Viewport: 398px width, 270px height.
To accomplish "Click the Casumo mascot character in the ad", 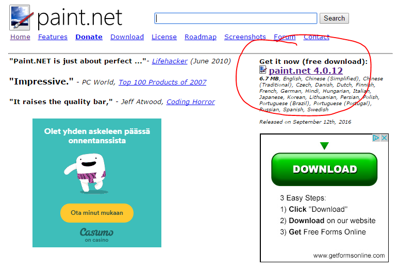I will point(85,173).
